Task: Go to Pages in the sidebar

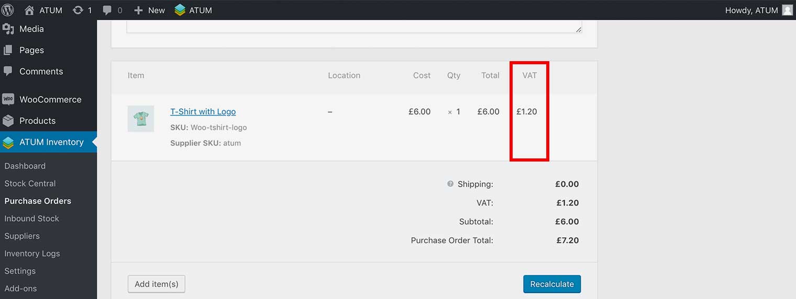Action: click(x=31, y=50)
